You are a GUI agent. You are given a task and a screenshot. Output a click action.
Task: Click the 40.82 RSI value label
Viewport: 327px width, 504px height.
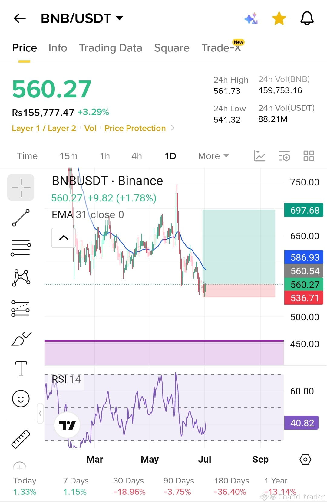(301, 423)
